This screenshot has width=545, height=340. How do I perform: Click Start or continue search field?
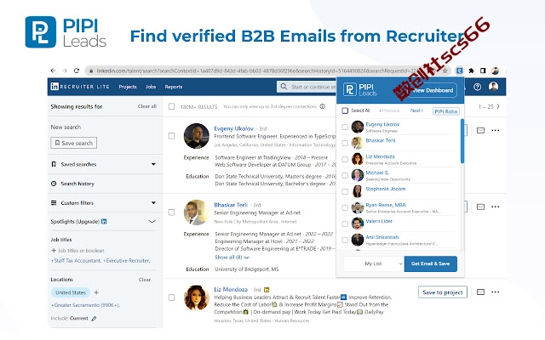pyautogui.click(x=307, y=87)
